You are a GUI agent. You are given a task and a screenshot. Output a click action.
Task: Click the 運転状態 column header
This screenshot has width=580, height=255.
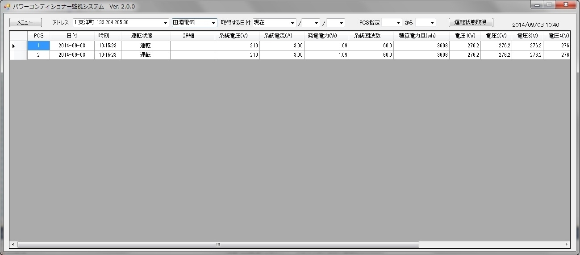coord(146,36)
